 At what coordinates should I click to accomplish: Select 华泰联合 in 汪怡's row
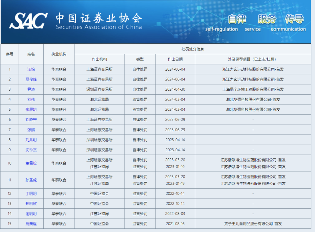click(x=59, y=69)
